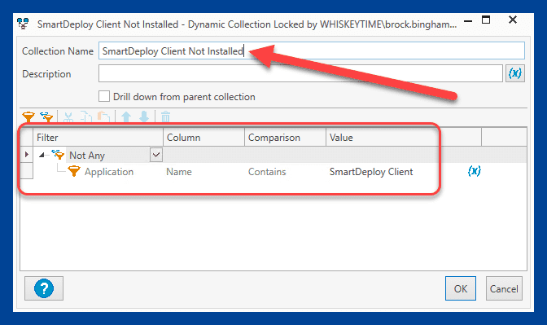Confirm the collection with OK
Image resolution: width=547 pixels, height=325 pixels.
461,288
